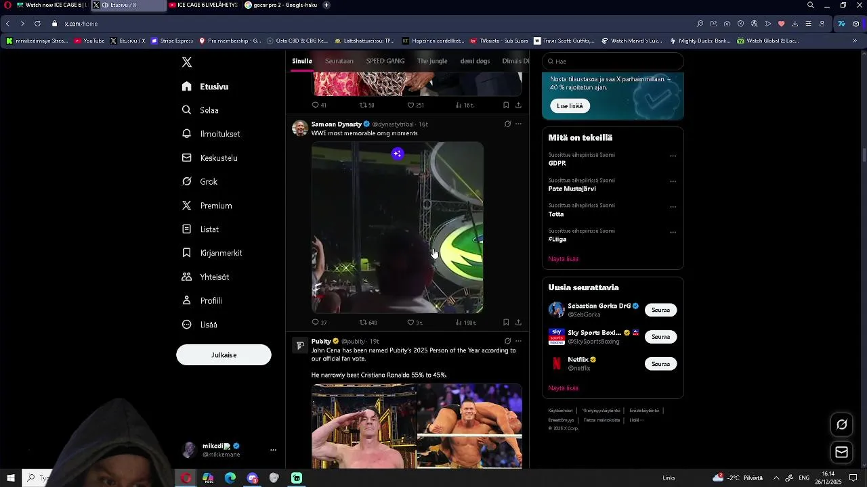Open Windows Start menu
Image resolution: width=867 pixels, height=487 pixels.
11,478
